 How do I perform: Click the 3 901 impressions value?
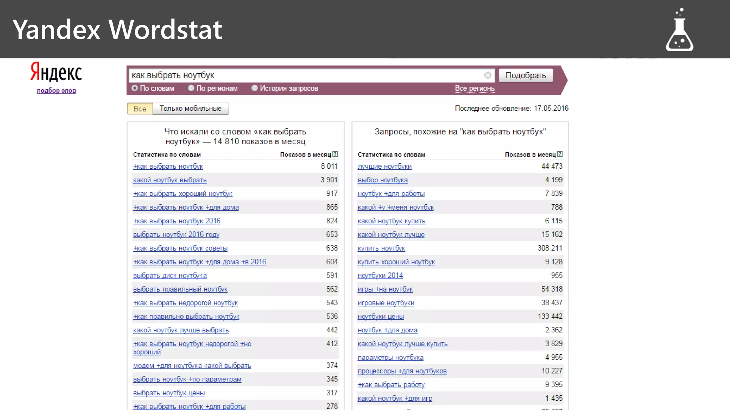pos(329,180)
